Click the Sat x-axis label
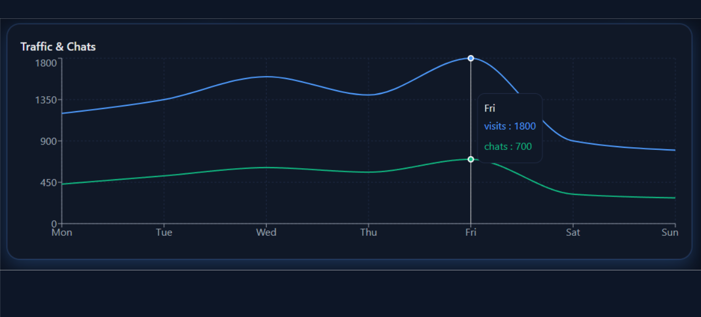701x317 pixels. tap(573, 233)
